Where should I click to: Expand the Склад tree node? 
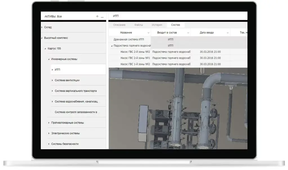click(42, 27)
